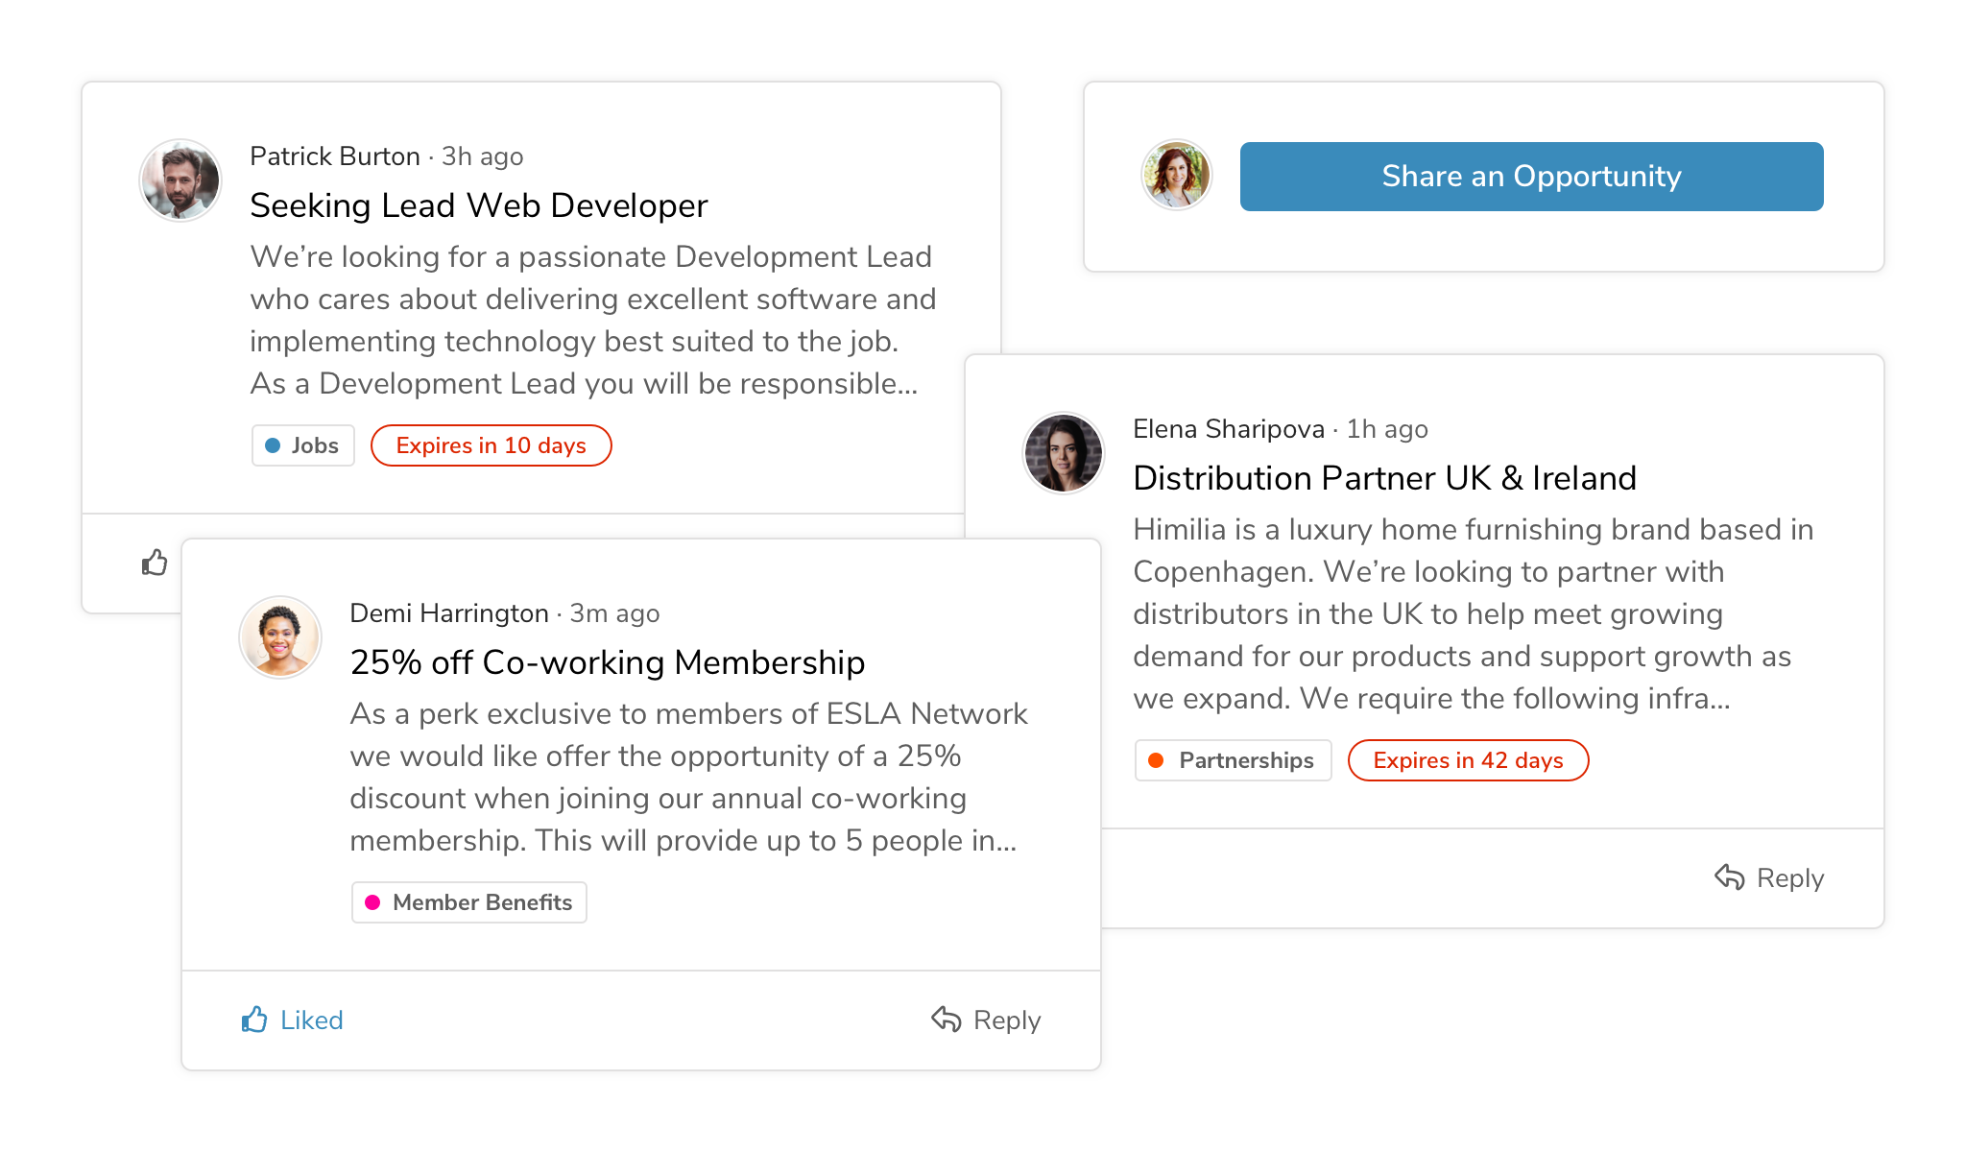
Task: Open the Distribution Partner UK & Ireland title
Action: click(x=1384, y=478)
